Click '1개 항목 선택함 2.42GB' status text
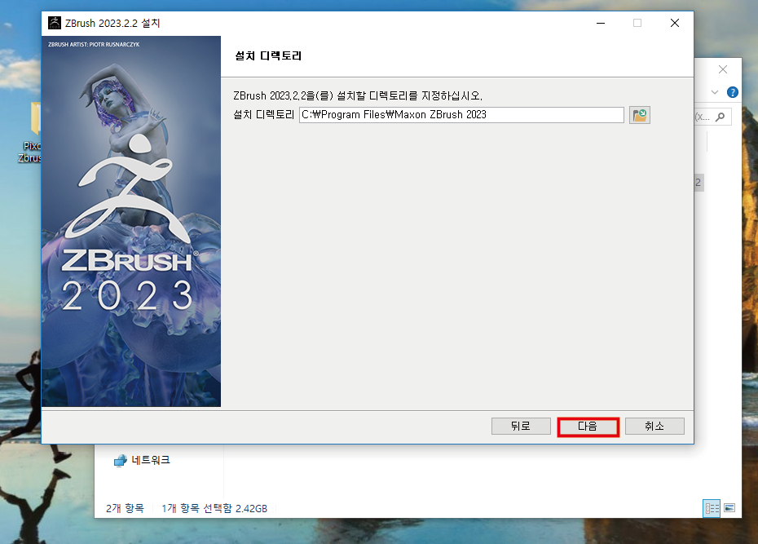The height and width of the screenshot is (544, 758). click(x=214, y=508)
